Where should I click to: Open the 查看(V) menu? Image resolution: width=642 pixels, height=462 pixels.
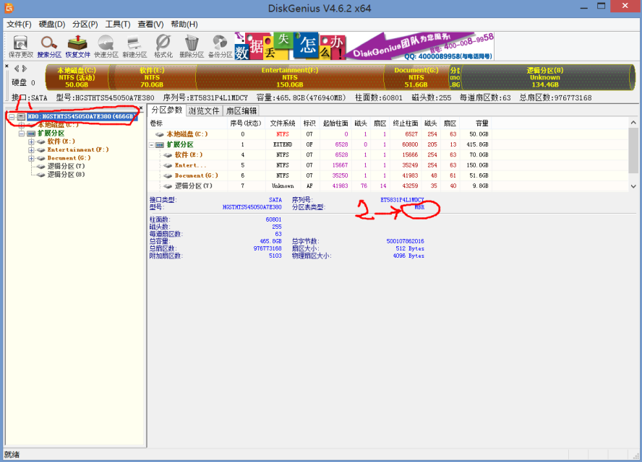click(150, 25)
